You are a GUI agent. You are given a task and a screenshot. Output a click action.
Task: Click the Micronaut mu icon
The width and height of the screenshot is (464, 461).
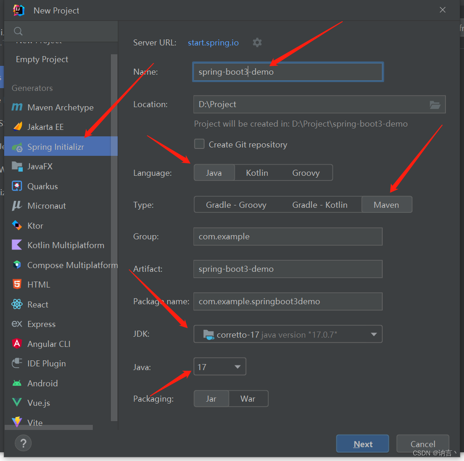pyautogui.click(x=17, y=205)
